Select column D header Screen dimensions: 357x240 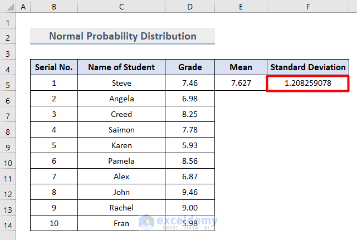click(x=190, y=8)
